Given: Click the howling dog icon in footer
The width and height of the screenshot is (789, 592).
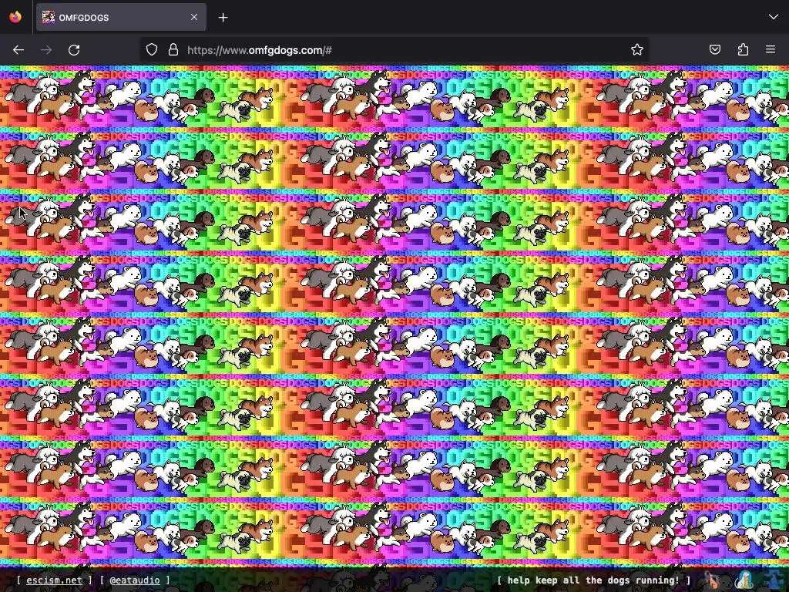Looking at the screenshot, I should click(711, 580).
